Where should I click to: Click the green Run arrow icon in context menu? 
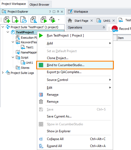[41, 35]
